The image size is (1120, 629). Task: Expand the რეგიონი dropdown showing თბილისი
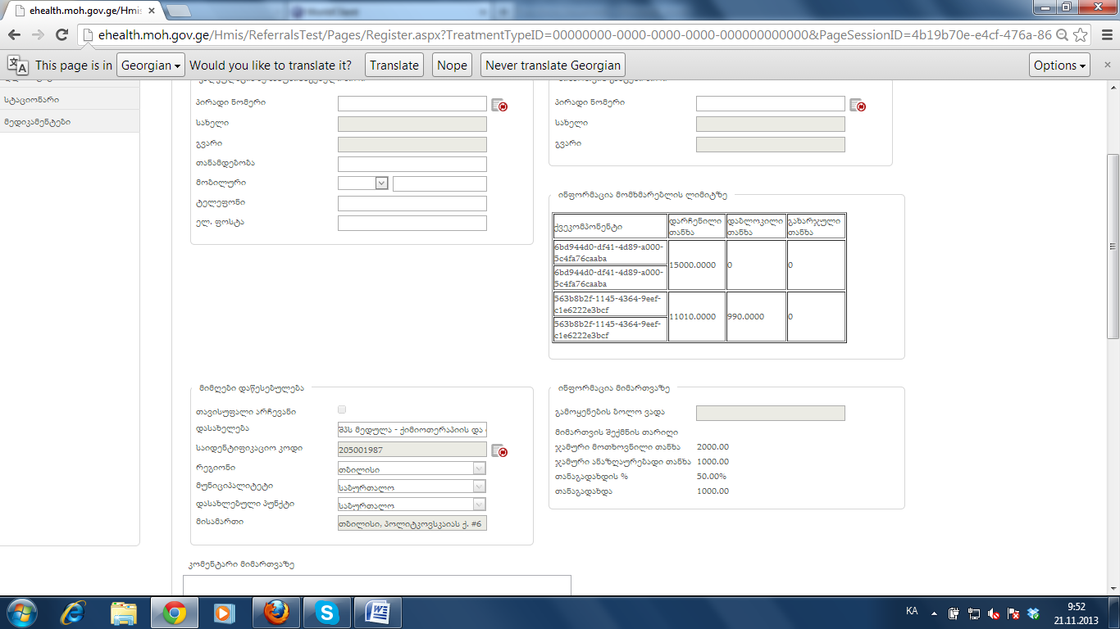tap(479, 468)
